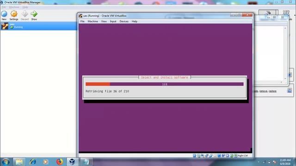296x166 pixels.
Task: Select the uas running VM in the list
Action: tap(38, 26)
